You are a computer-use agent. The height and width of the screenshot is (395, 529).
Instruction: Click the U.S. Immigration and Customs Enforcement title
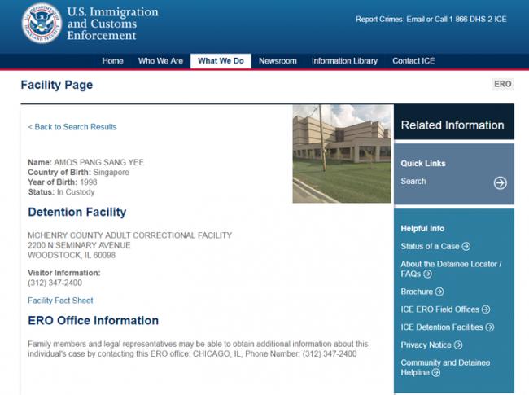(112, 24)
